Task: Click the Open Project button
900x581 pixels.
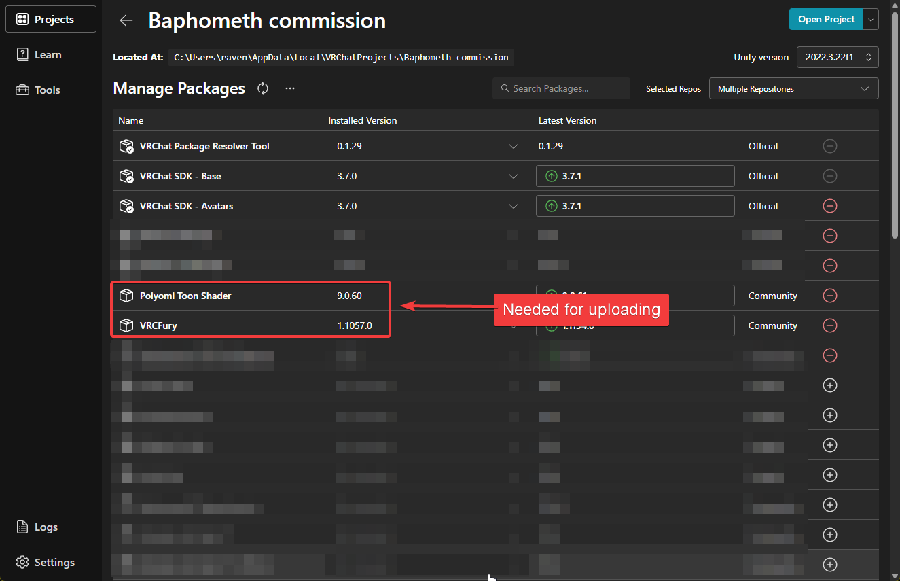Action: [826, 19]
